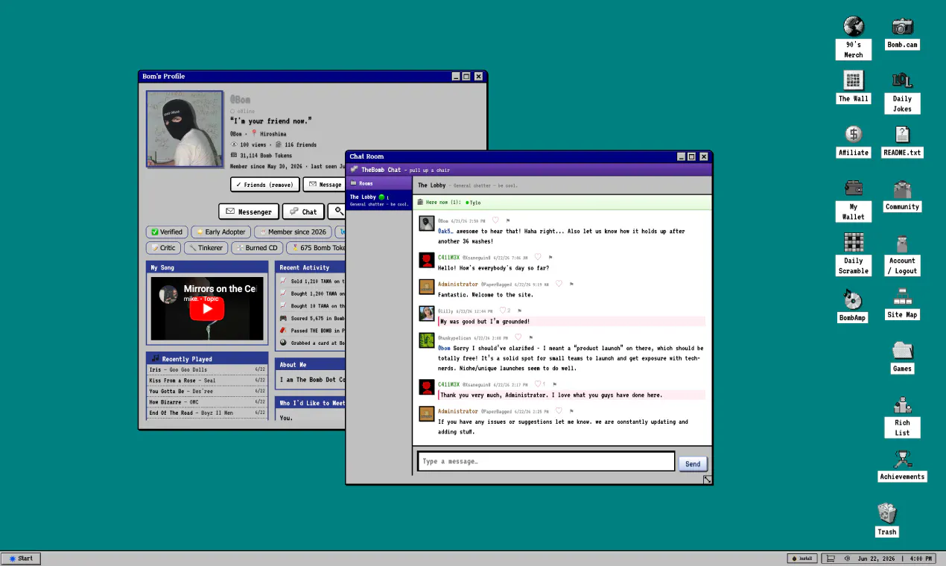Flag @huskypelican's product launch message
The image size is (946, 566).
point(531,337)
